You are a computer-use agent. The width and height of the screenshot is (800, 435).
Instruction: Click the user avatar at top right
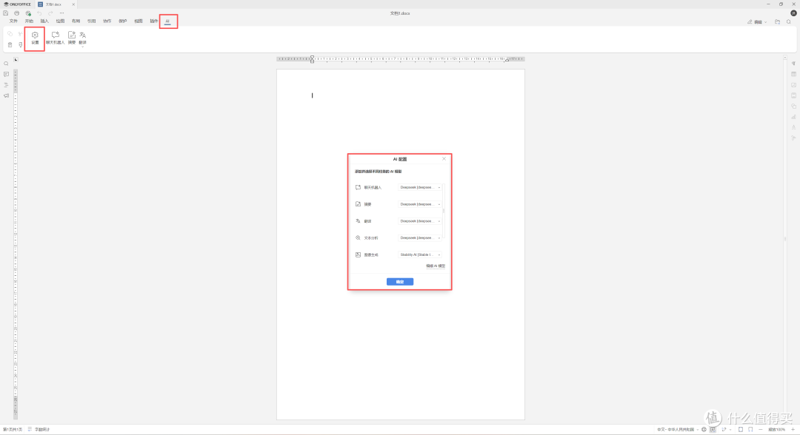tap(793, 13)
